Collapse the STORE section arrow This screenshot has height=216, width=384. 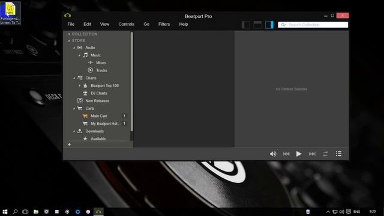pyautogui.click(x=69, y=41)
